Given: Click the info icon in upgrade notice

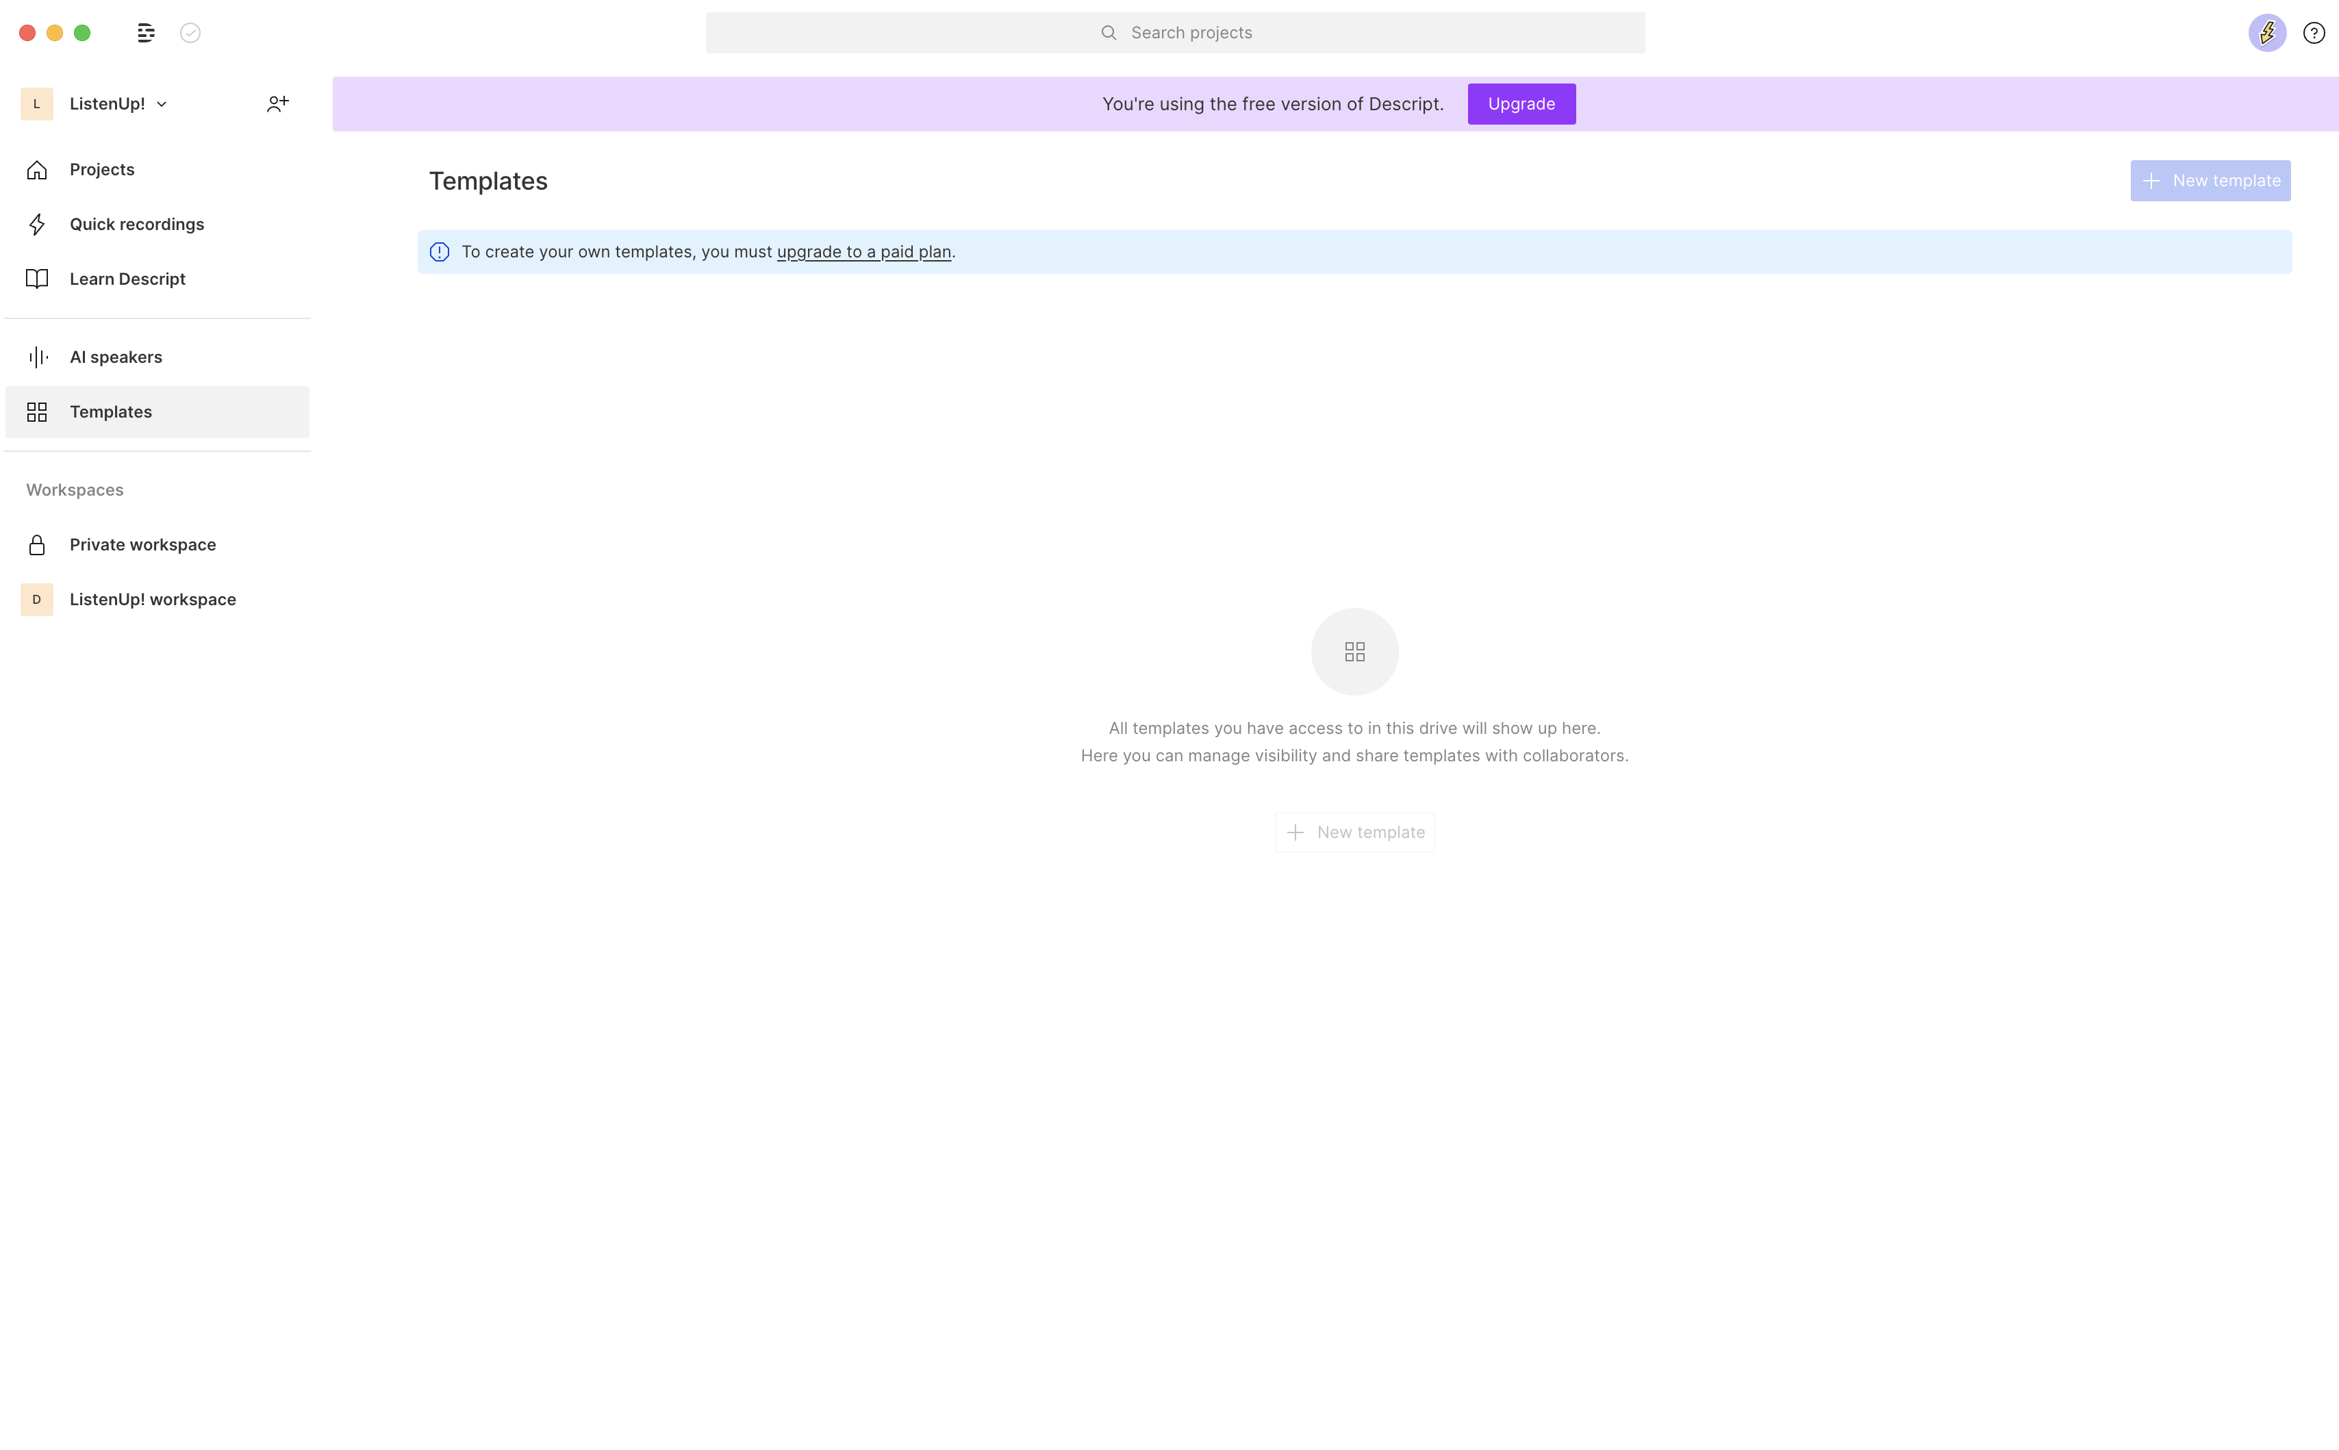Looking at the screenshot, I should coord(439,252).
